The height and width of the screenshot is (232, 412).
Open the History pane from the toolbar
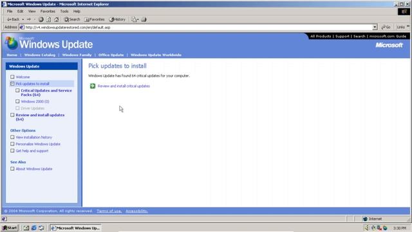click(117, 19)
